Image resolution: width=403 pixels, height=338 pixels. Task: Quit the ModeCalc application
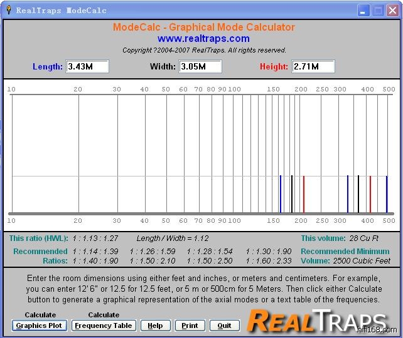(x=224, y=325)
